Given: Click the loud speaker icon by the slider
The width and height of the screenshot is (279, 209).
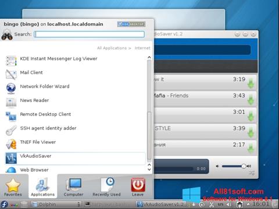Looking at the screenshot, I should (x=249, y=166).
